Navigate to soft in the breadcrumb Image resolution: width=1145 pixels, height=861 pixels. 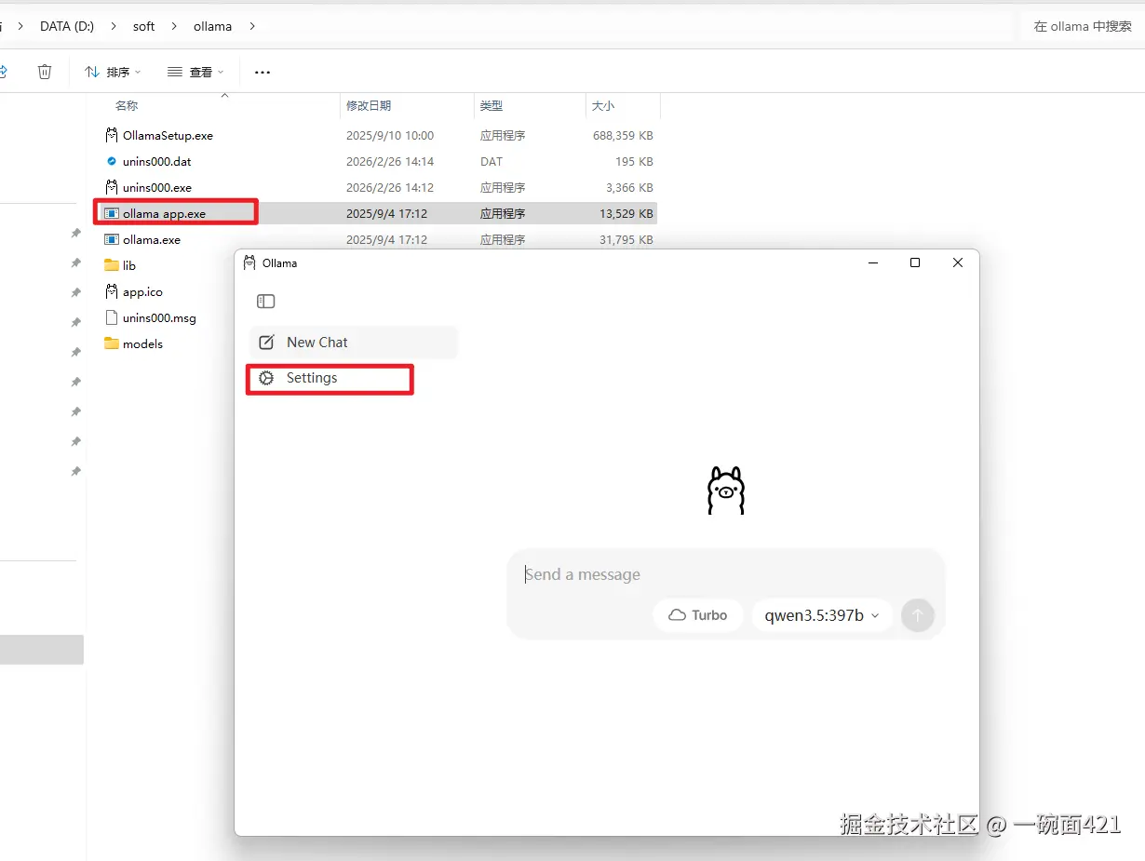point(143,26)
